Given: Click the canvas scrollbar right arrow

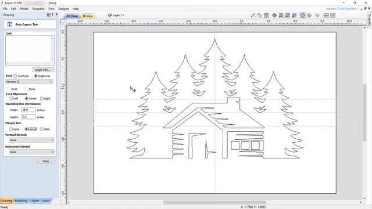Looking at the screenshot, I should tap(360, 203).
